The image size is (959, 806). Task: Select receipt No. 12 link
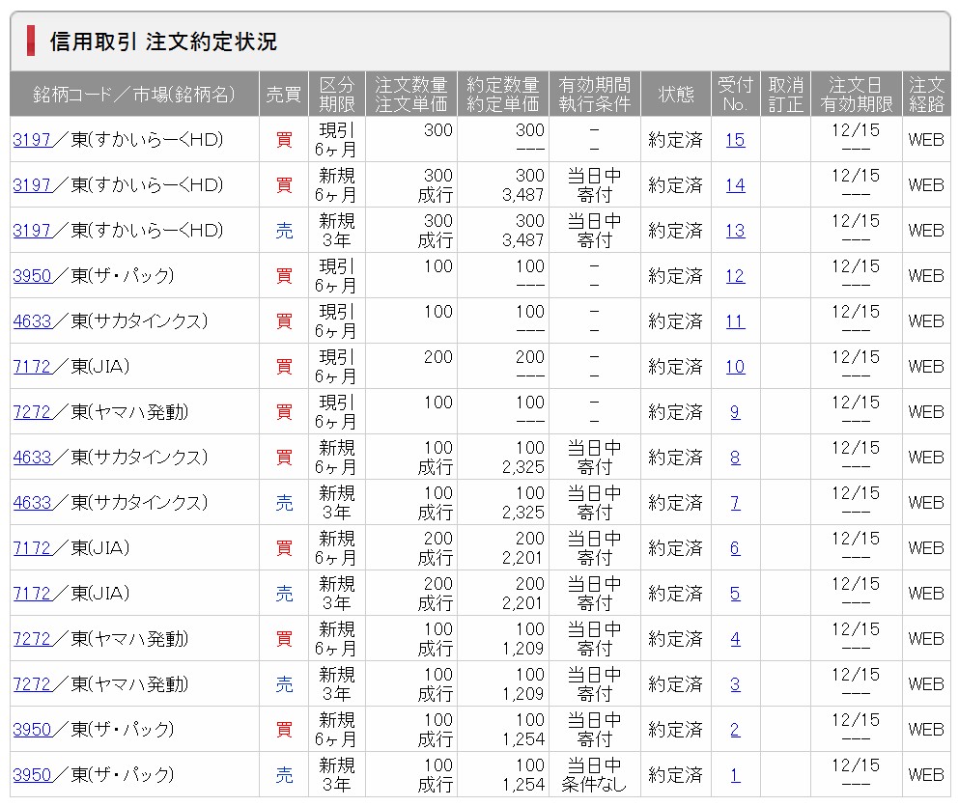(735, 276)
